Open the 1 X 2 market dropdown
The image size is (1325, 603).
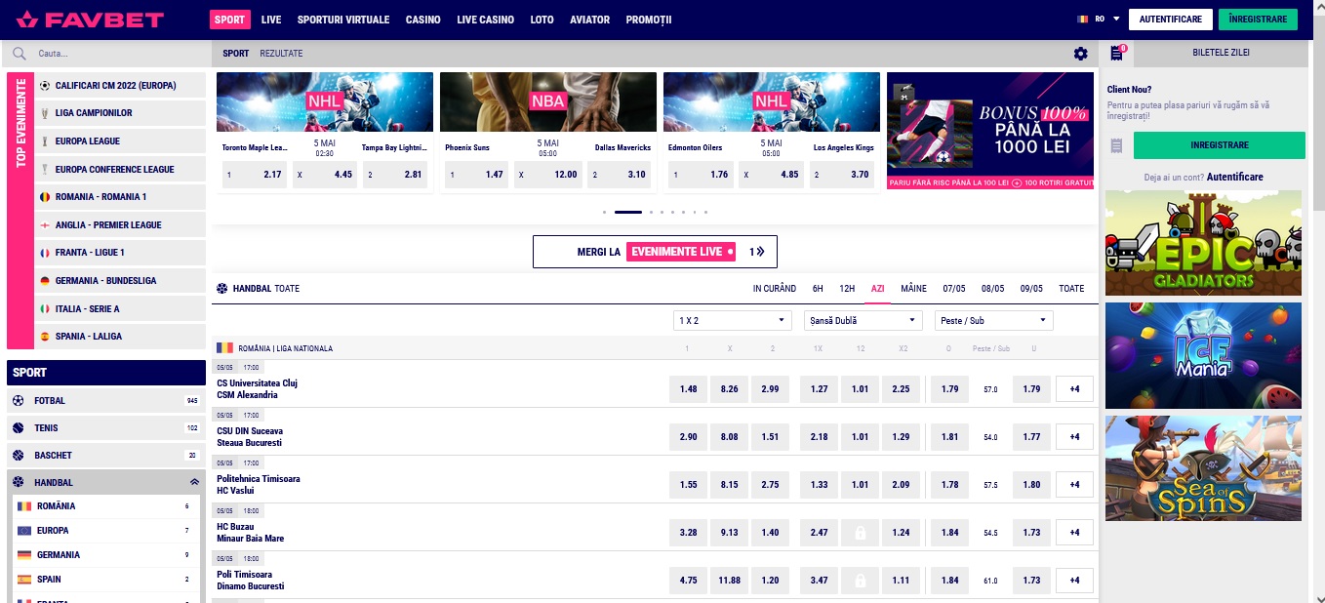[733, 320]
